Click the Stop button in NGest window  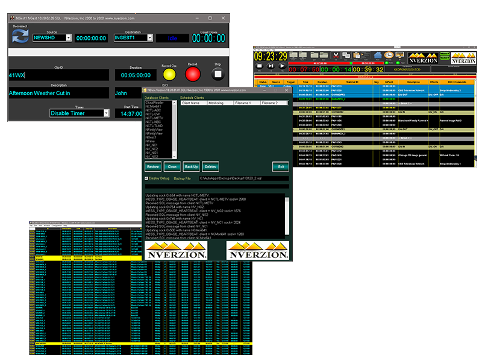[x=218, y=74]
